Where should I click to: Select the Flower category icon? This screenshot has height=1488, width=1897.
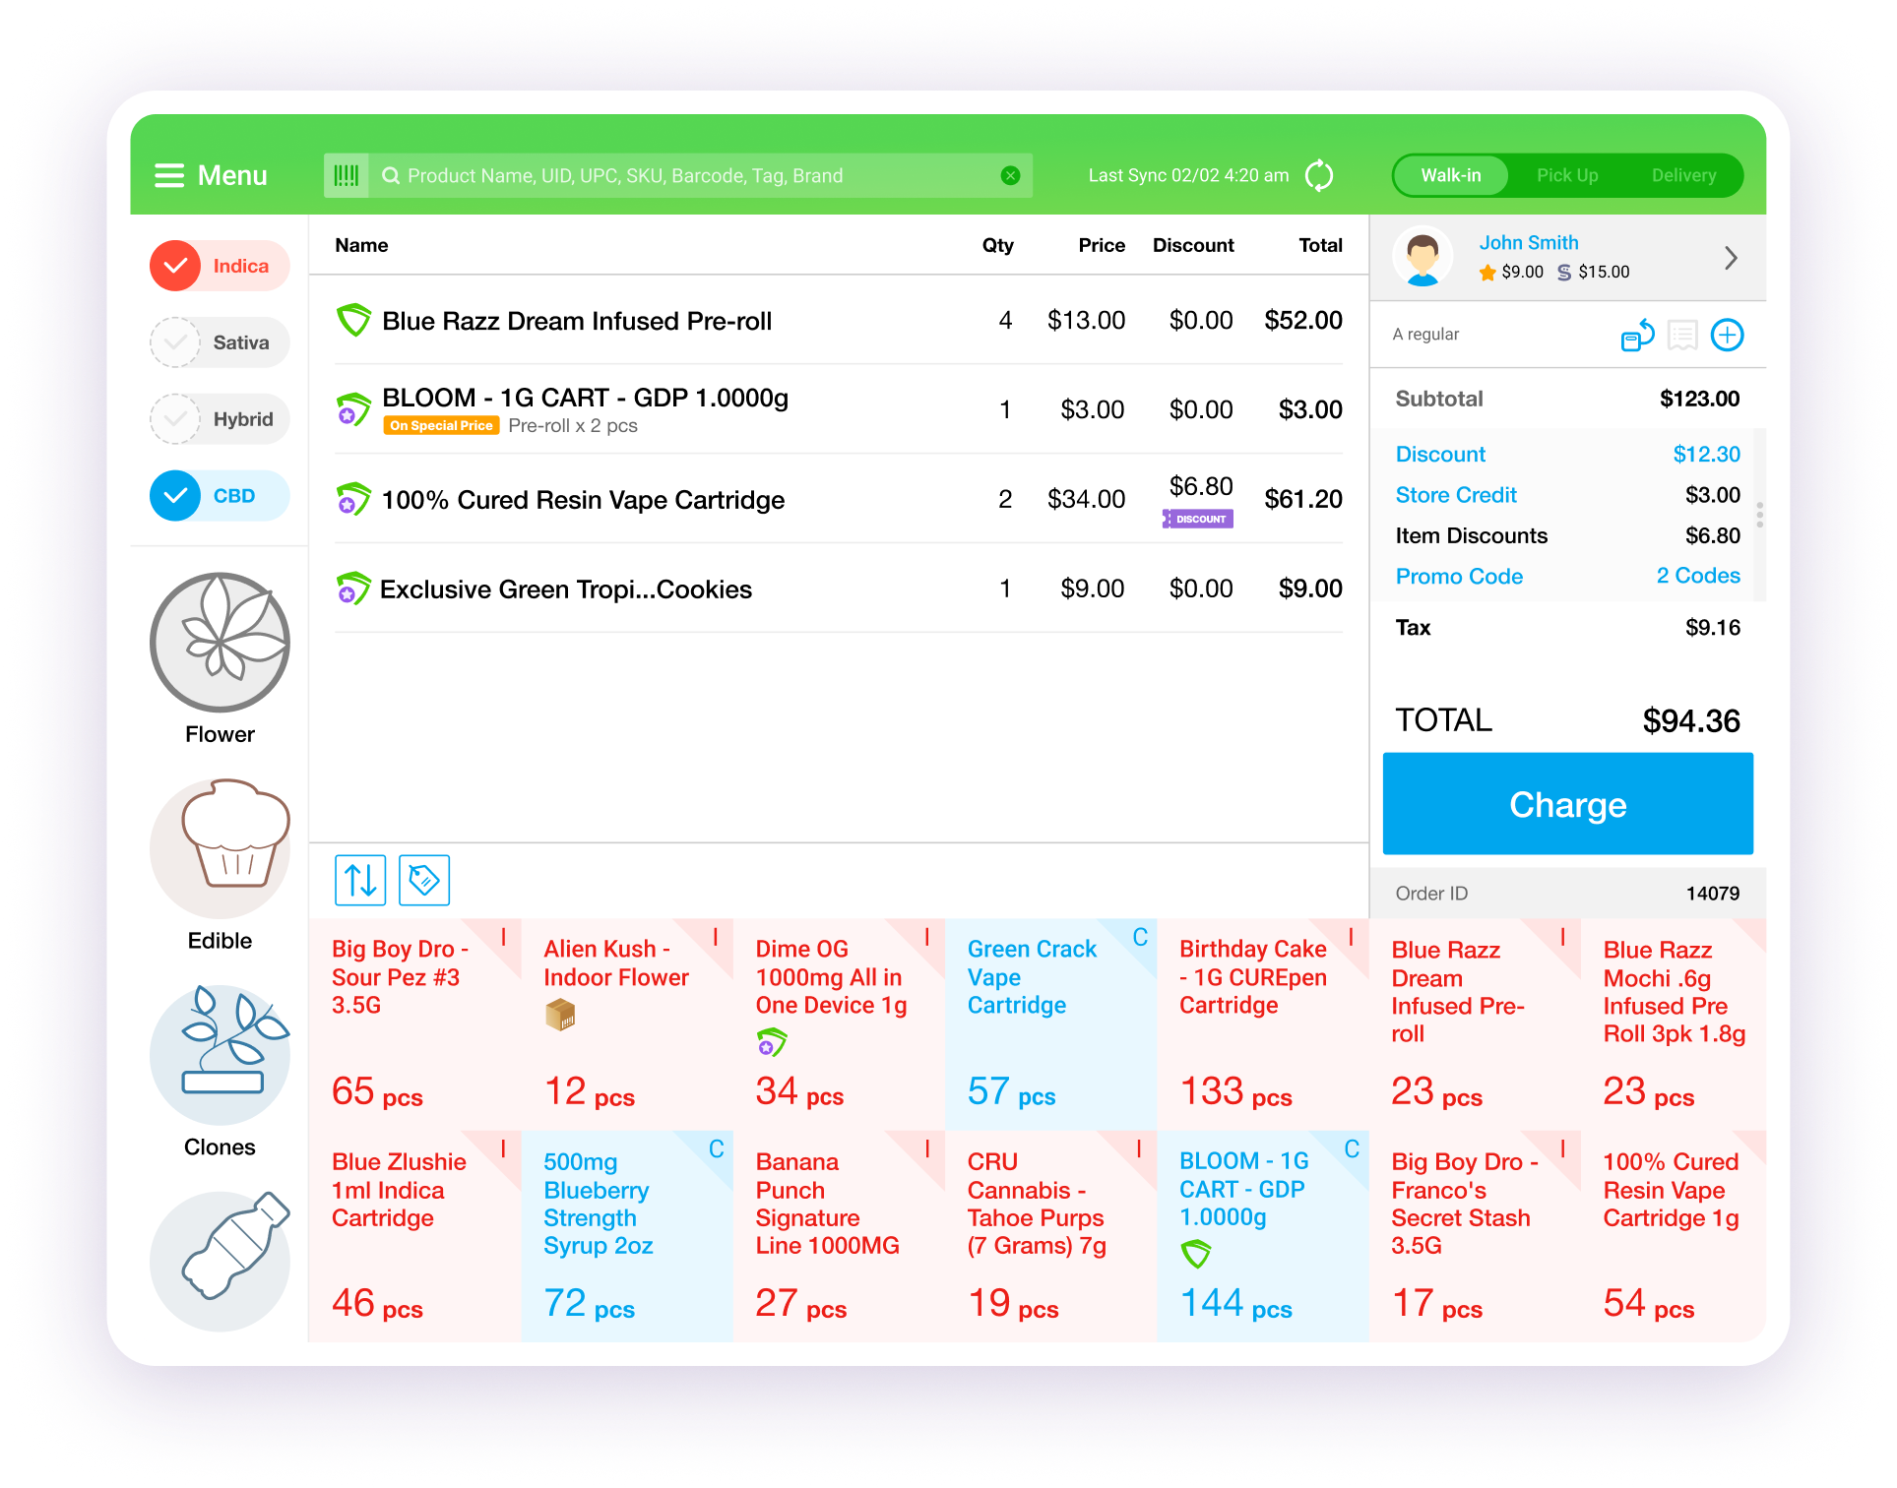pyautogui.click(x=220, y=643)
